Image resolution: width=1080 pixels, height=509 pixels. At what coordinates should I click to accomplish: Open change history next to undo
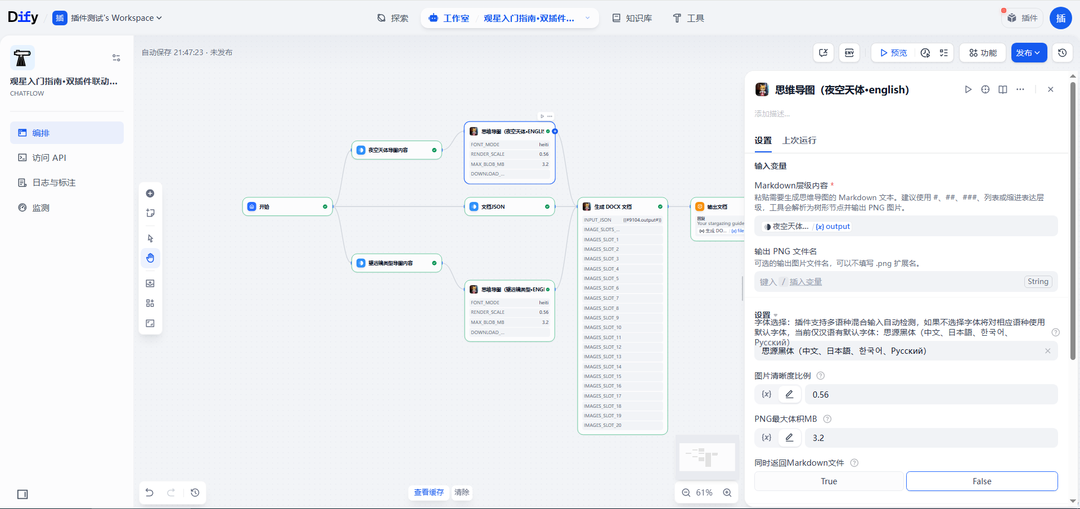click(195, 493)
